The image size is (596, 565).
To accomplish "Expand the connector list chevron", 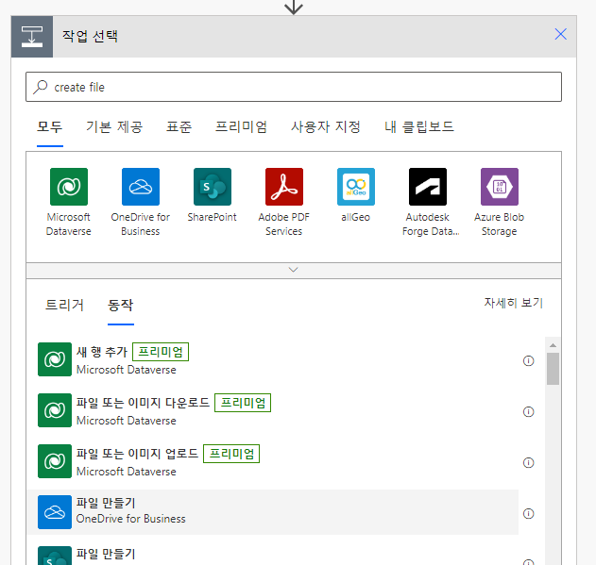I will 294,271.
